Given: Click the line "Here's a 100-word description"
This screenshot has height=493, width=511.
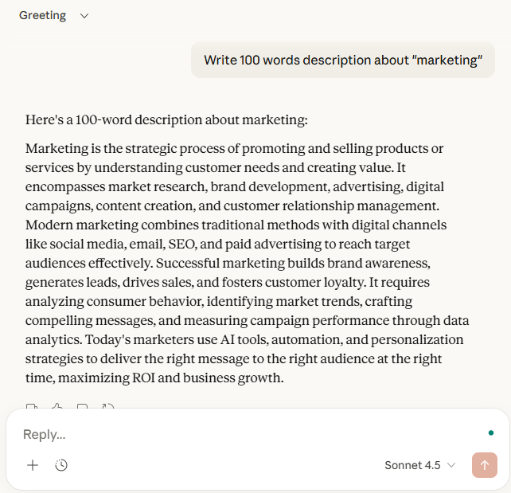Looking at the screenshot, I should (166, 120).
